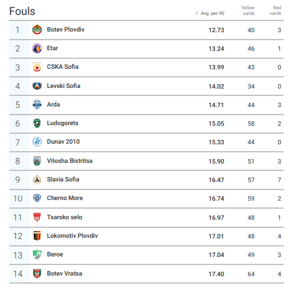Click the Ludogorets green shield logo
Screen dimensions: 296x296
point(37,123)
